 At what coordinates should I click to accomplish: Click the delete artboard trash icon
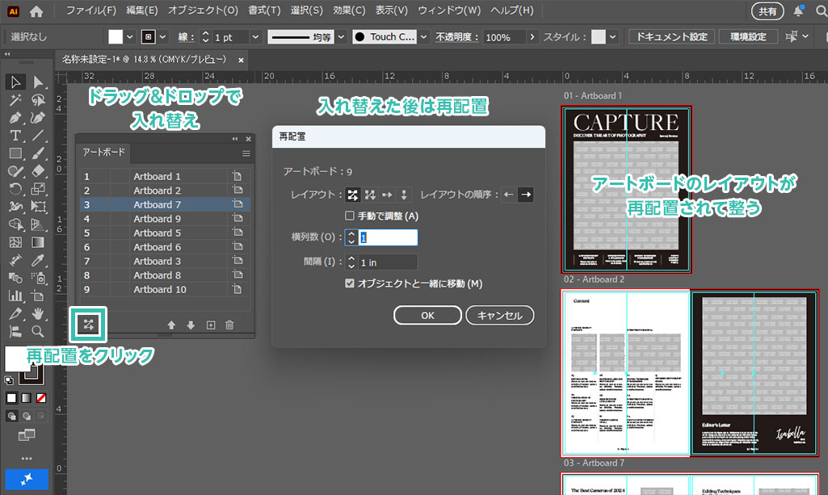[229, 325]
